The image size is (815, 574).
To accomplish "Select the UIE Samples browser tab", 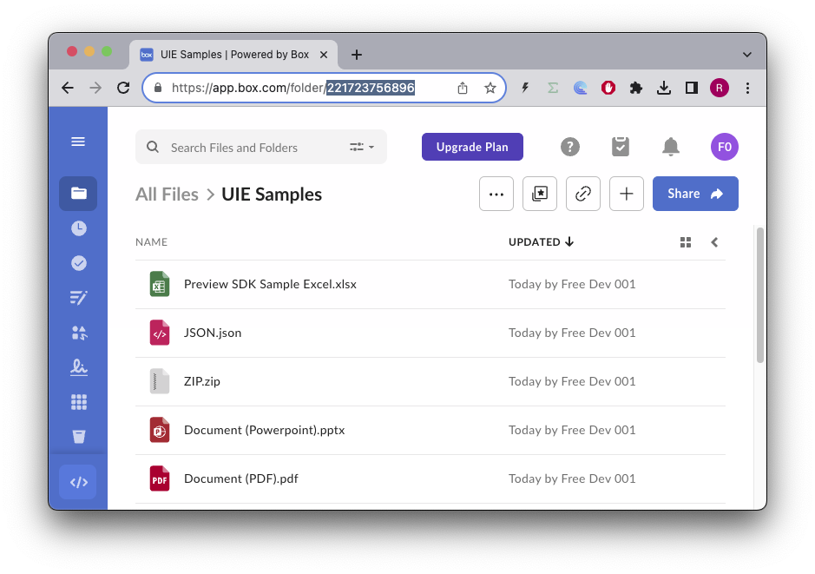I will [233, 55].
